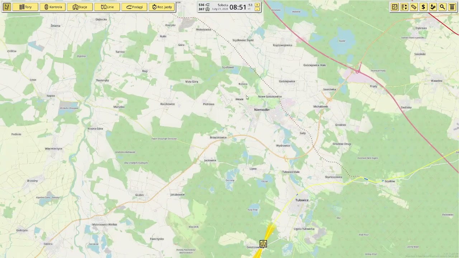The image size is (459, 258).
Task: Open finances with the dollar icon
Action: click(x=423, y=7)
